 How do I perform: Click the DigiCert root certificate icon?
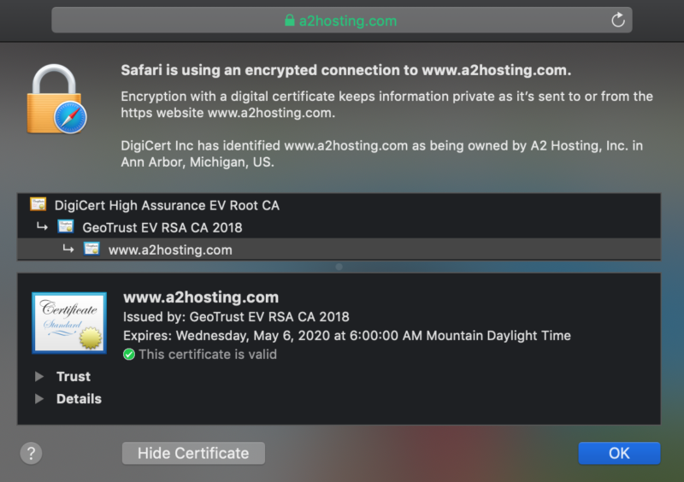click(38, 205)
